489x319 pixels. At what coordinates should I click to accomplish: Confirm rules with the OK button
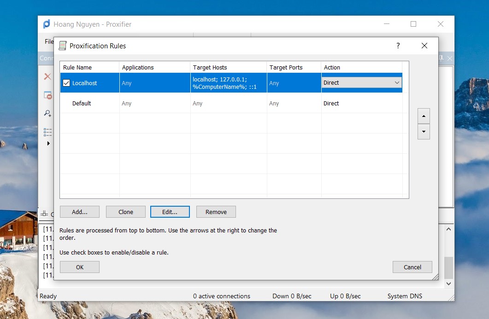(x=79, y=267)
